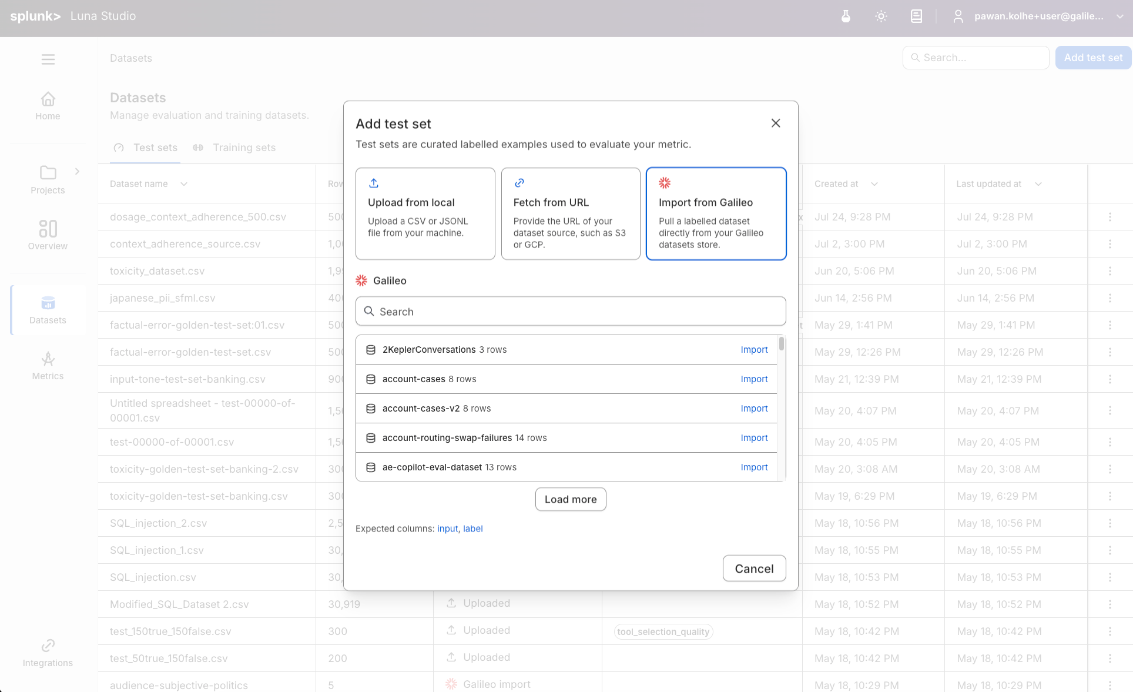Viewport: 1133px width, 692px height.
Task: Click the label expected column link
Action: (x=472, y=529)
